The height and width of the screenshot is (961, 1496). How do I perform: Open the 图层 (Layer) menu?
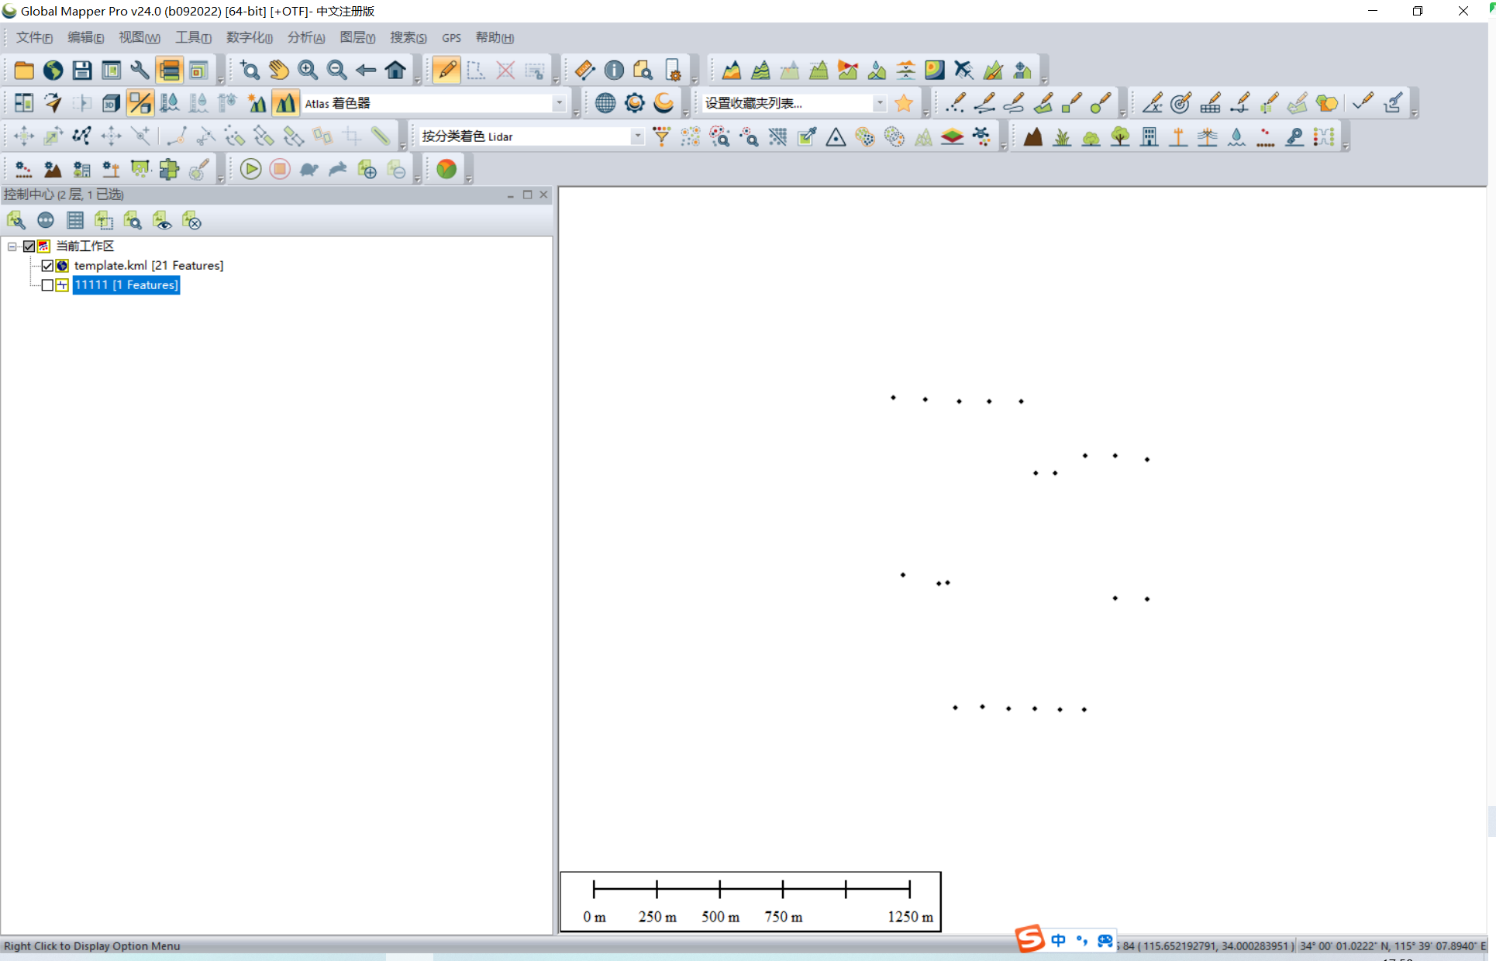coord(357,37)
